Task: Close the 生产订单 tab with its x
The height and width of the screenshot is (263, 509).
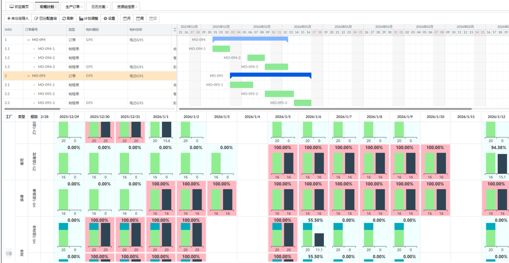Action: click(81, 7)
